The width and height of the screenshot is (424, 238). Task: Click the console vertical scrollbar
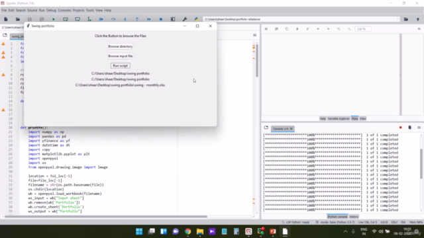coord(421,163)
